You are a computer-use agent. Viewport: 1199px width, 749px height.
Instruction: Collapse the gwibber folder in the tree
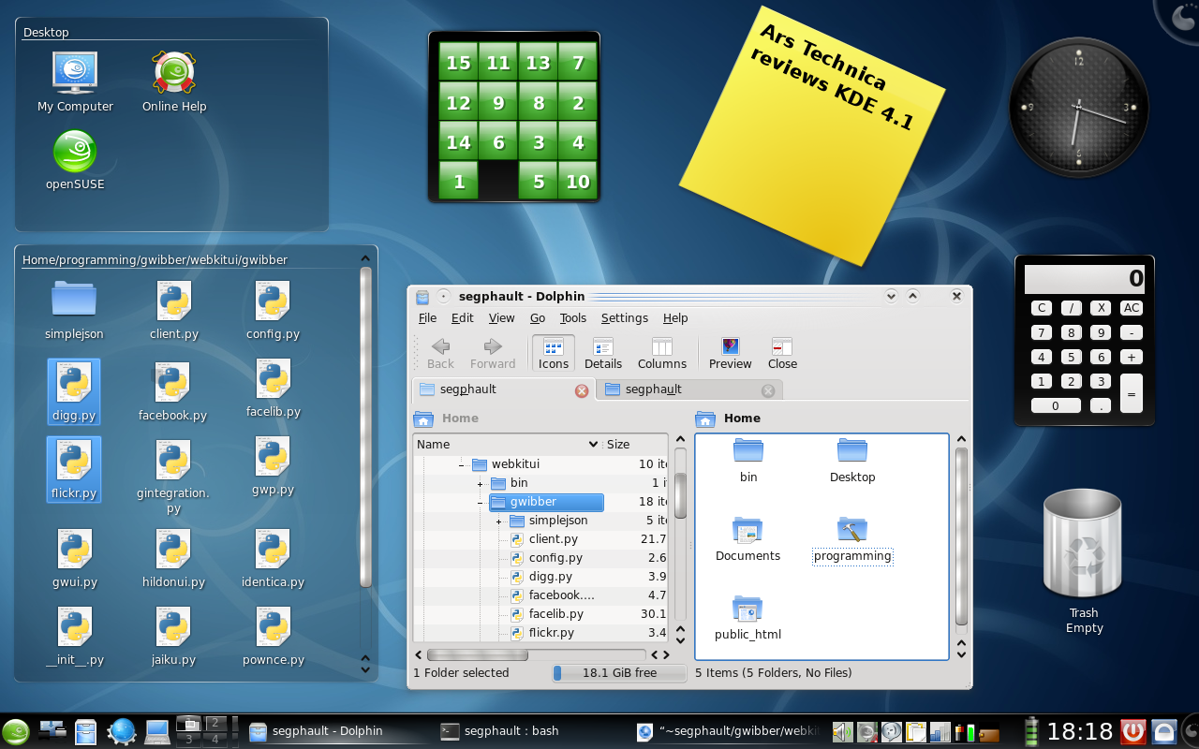(x=478, y=502)
